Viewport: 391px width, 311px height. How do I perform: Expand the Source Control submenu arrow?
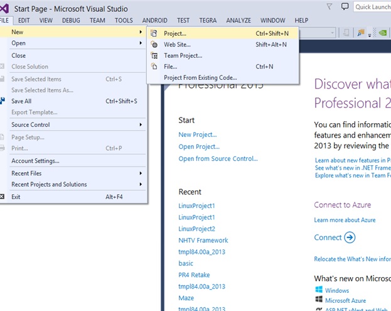click(141, 124)
